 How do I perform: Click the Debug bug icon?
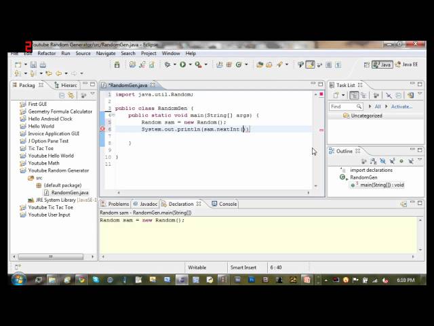point(167,65)
